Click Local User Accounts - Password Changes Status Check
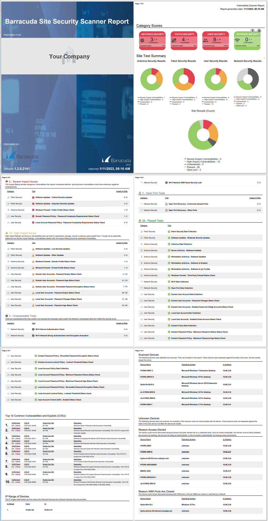 [x=59, y=299]
